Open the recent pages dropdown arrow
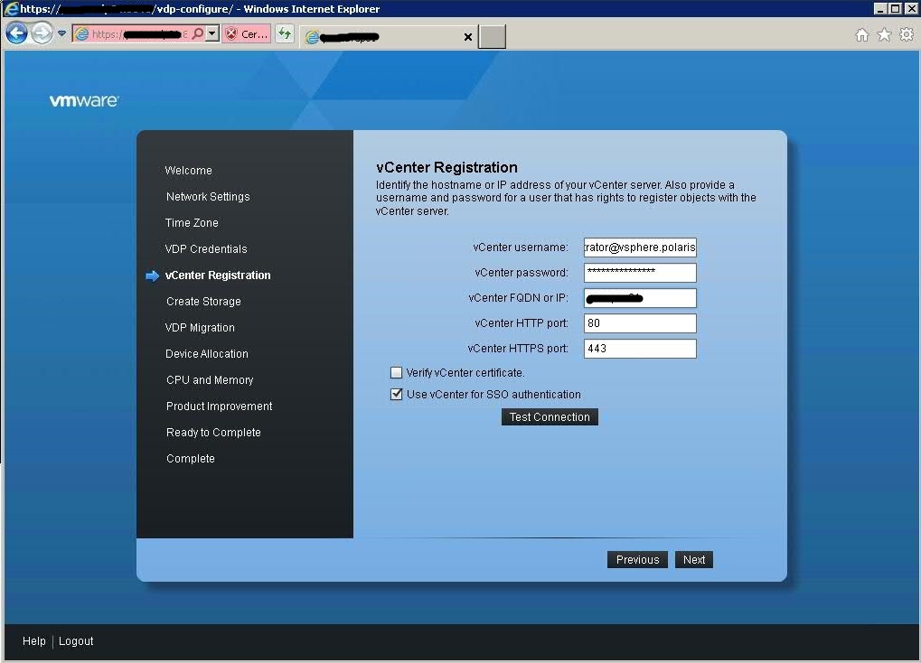Screen dimensions: 921x663 (61, 33)
